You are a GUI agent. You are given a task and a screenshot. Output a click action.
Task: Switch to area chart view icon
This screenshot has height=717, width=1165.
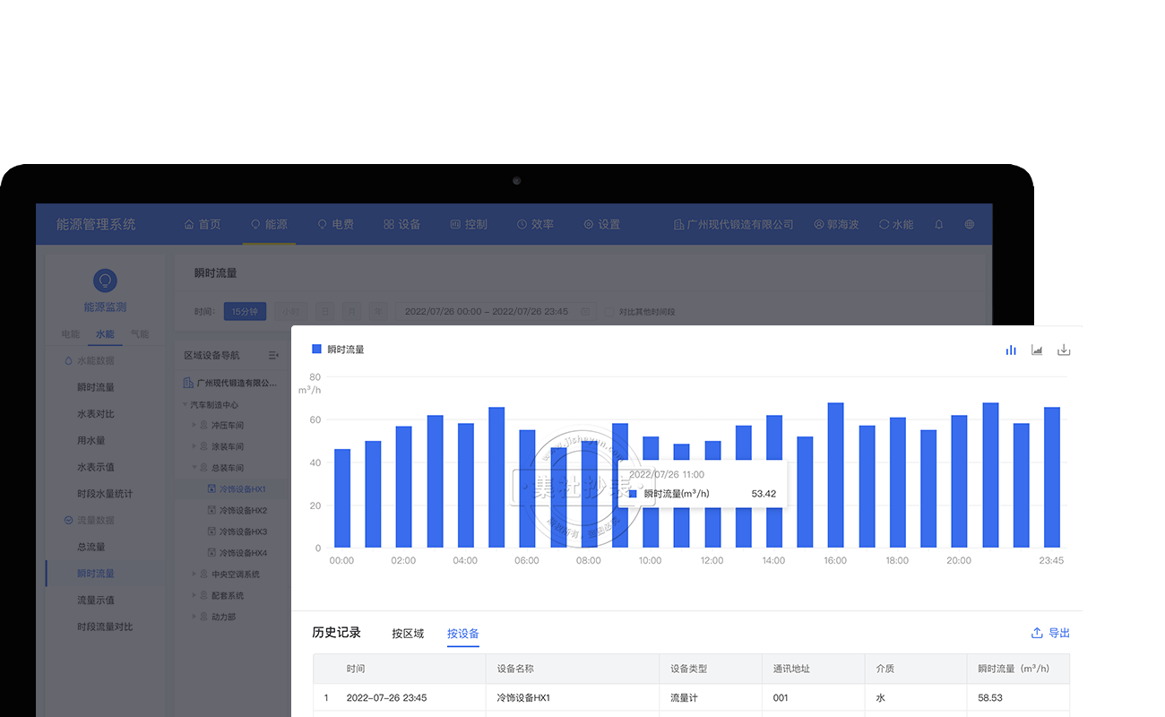coord(1037,350)
